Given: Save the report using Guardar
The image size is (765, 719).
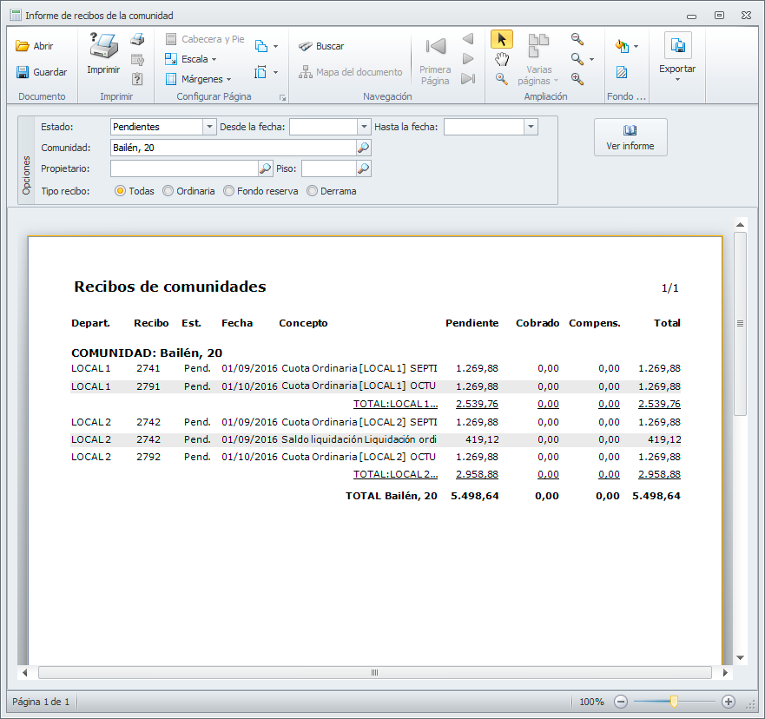Looking at the screenshot, I should (41, 72).
